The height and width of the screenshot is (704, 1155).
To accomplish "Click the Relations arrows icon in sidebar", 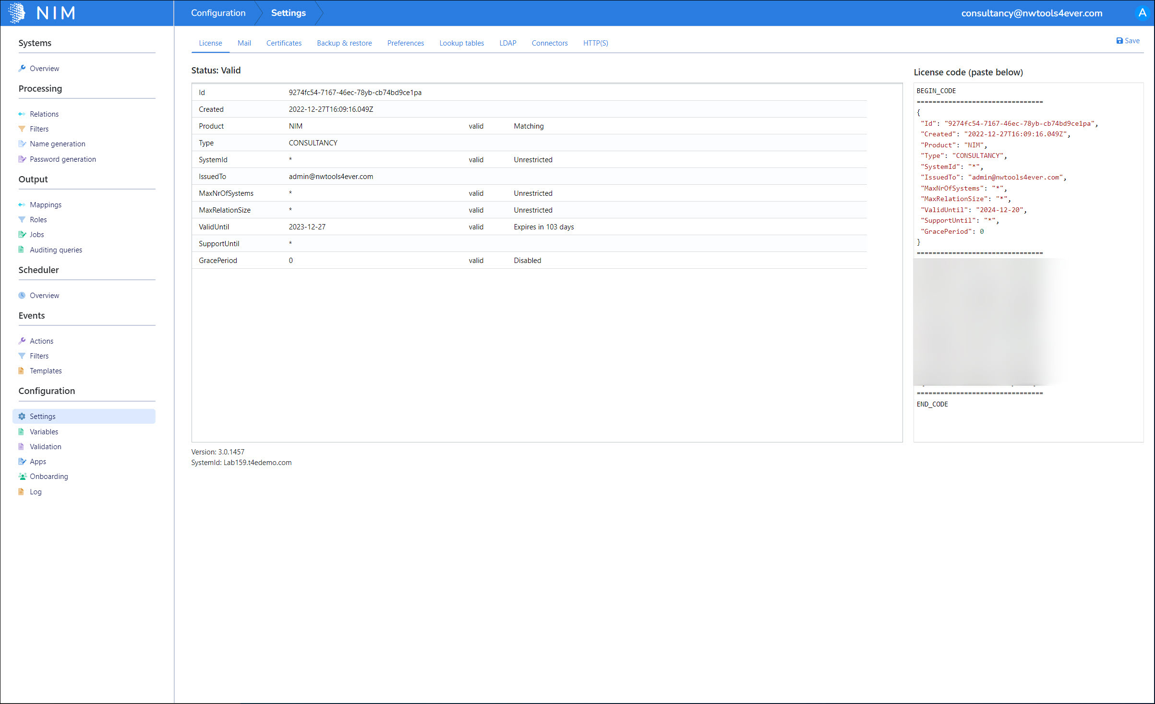I will [x=22, y=114].
